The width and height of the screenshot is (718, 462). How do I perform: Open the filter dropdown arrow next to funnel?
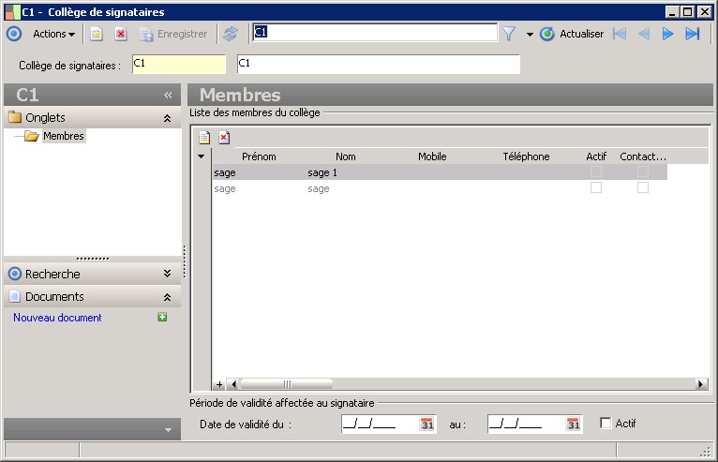tap(530, 35)
